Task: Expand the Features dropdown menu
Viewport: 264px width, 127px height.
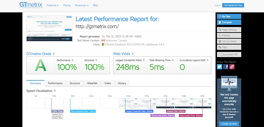Action: coord(53,5)
